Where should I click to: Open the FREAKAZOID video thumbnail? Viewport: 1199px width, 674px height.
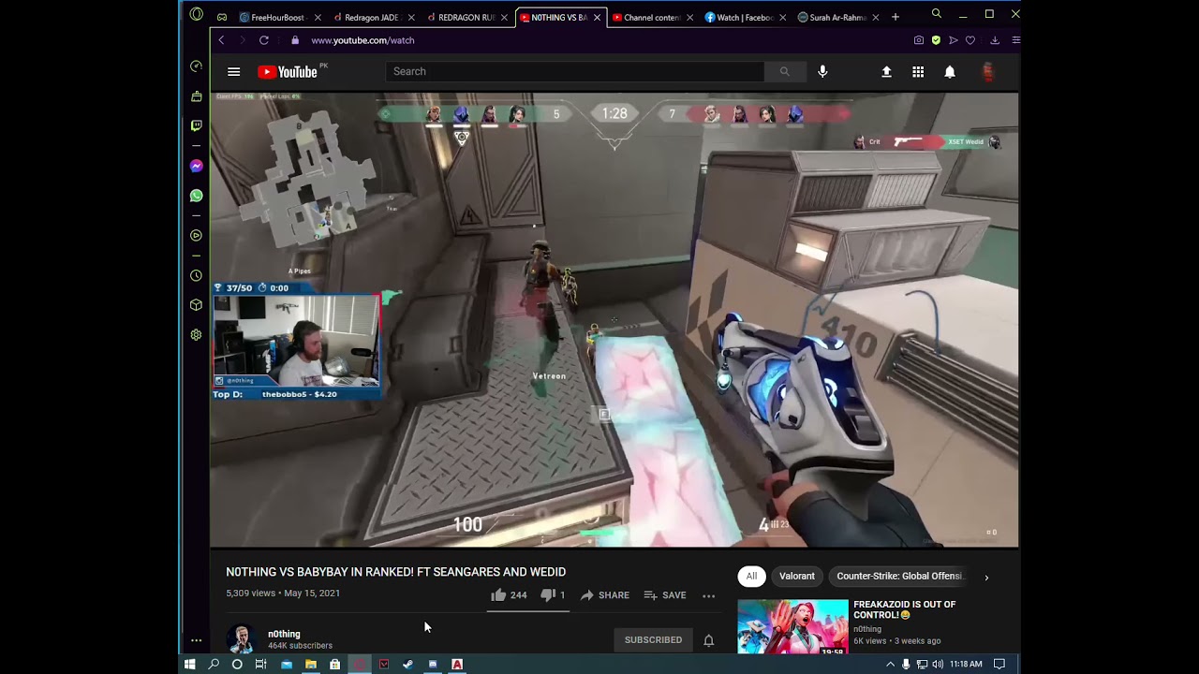point(792,626)
